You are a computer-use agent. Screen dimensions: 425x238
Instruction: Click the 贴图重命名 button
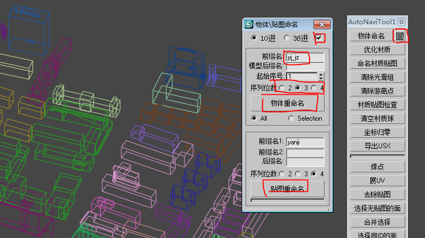(288, 189)
